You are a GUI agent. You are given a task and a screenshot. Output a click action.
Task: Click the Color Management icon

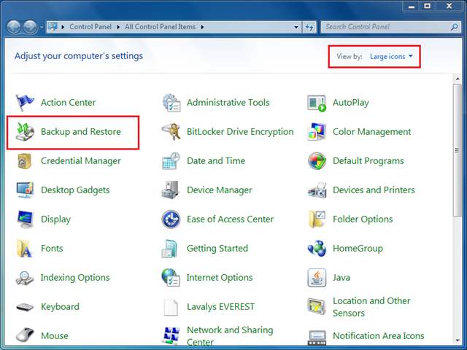pyautogui.click(x=317, y=131)
